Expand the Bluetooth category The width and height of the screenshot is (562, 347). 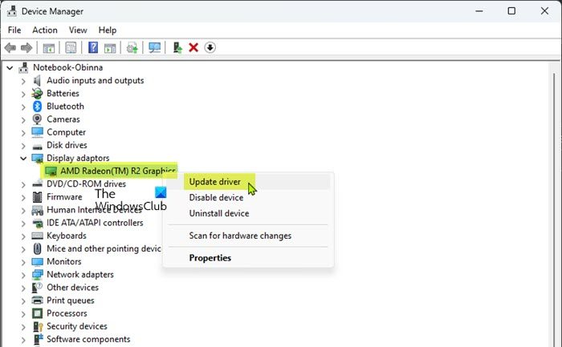pyautogui.click(x=22, y=107)
